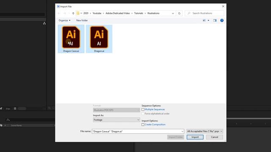Open the Organize menu
Image resolution: width=271 pixels, height=152 pixels.
(x=64, y=20)
